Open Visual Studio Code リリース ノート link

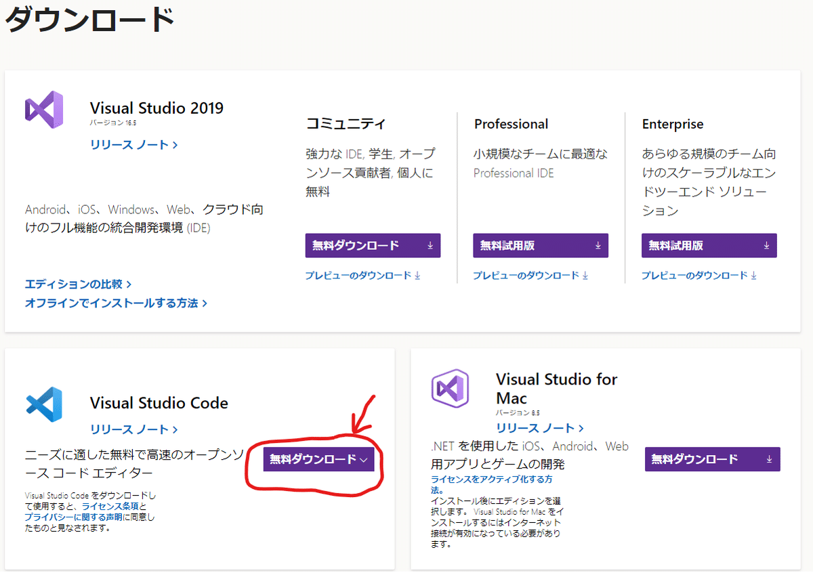point(133,429)
